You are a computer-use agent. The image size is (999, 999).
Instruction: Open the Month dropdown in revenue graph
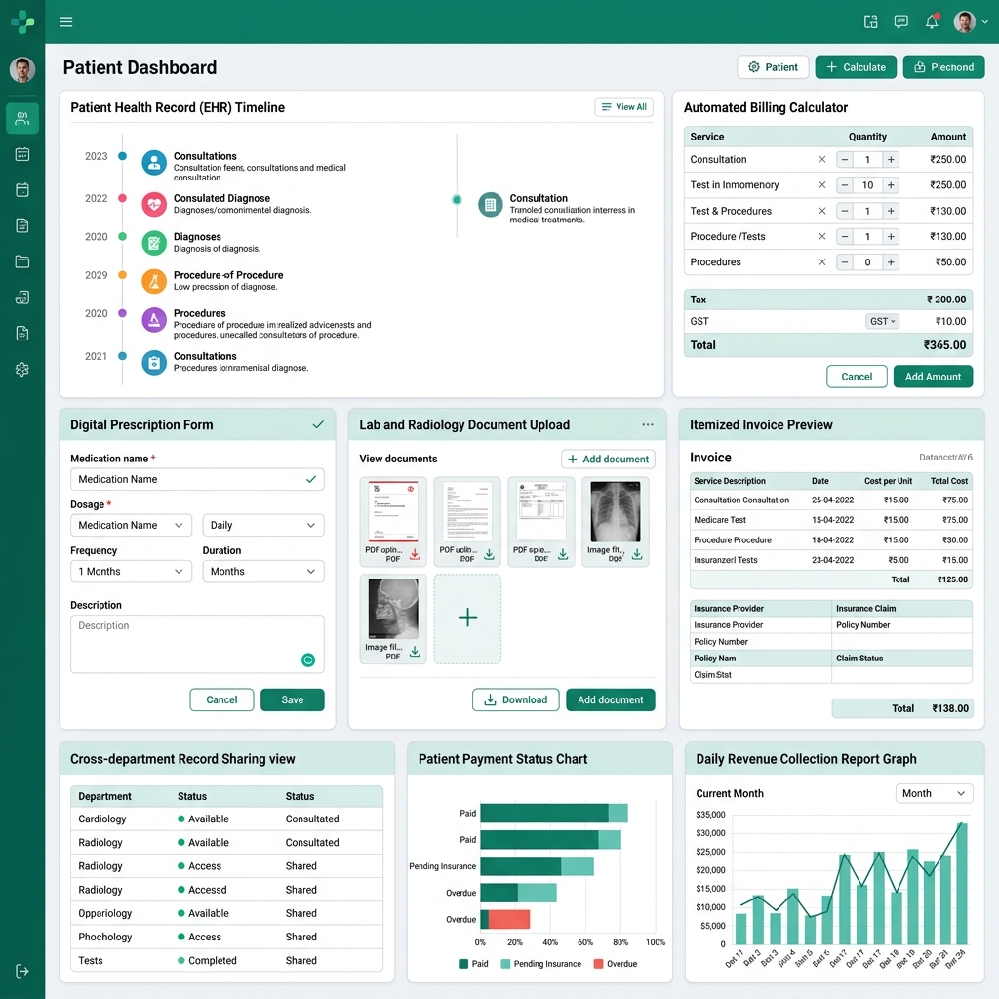coord(934,793)
